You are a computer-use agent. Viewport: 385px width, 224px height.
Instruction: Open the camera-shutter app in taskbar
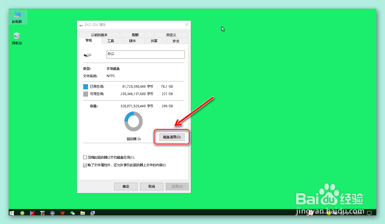pos(52,213)
